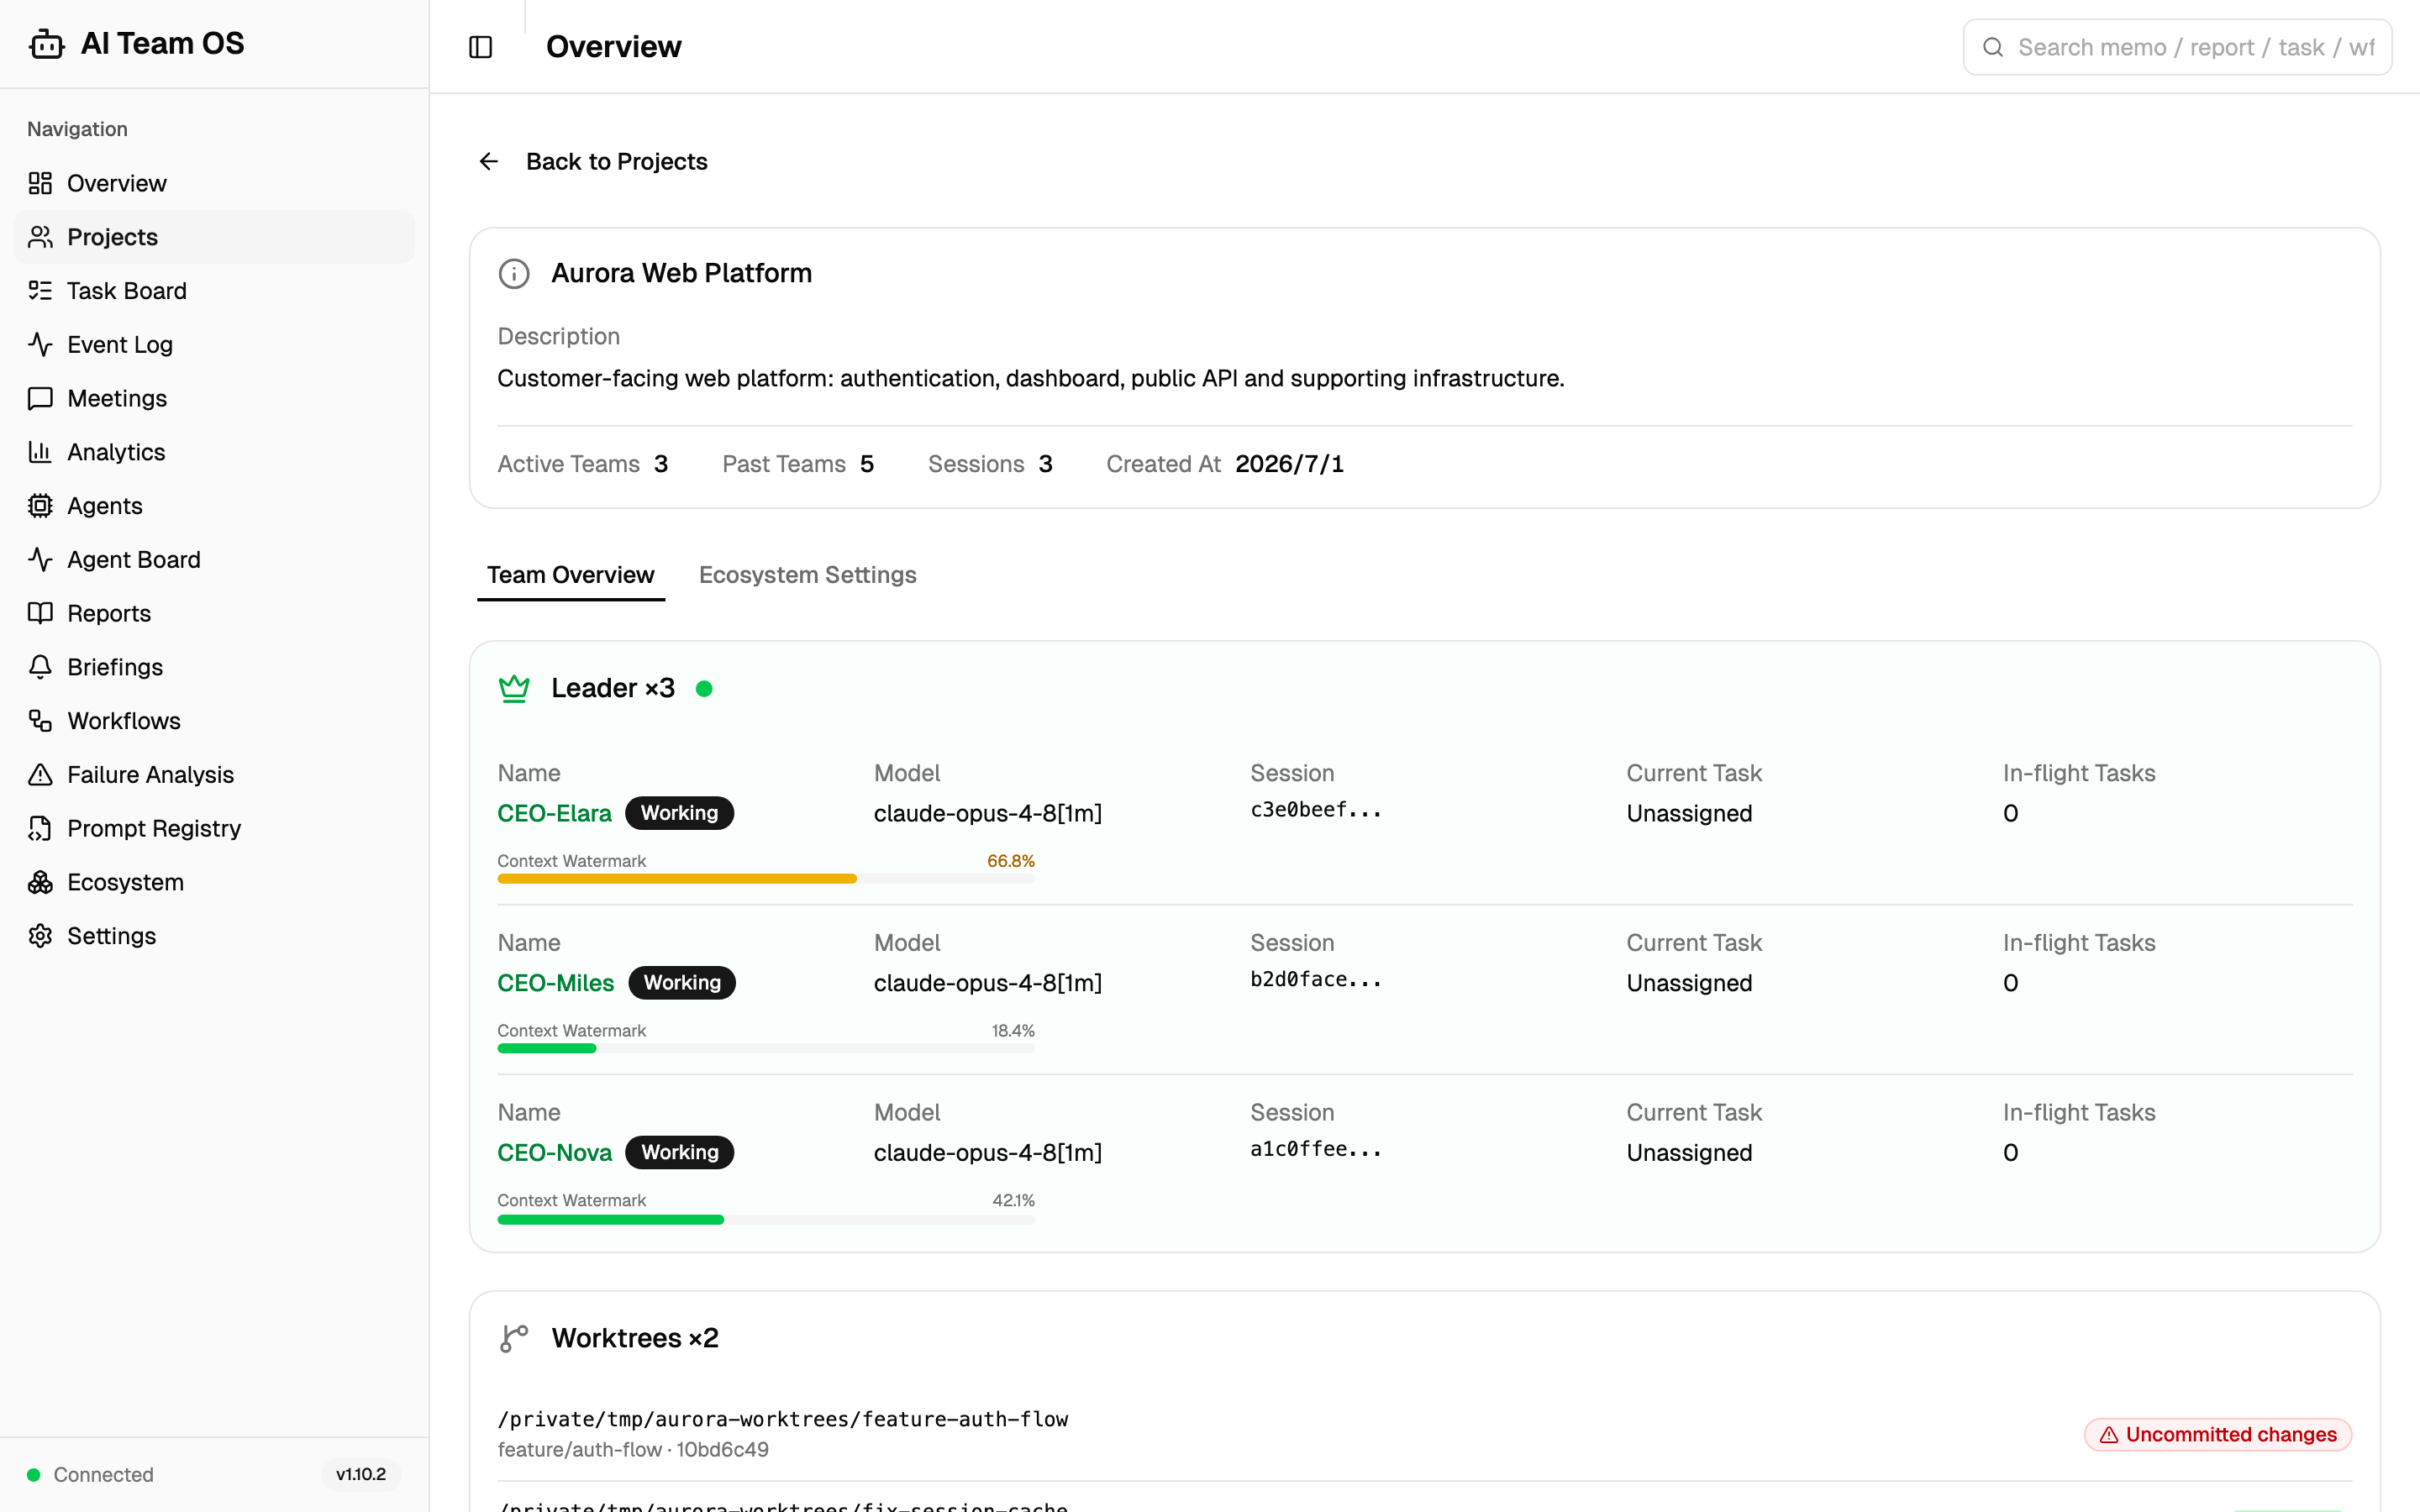Image resolution: width=2420 pixels, height=1512 pixels.
Task: Open the CEO-Elara agent link
Action: pyautogui.click(x=554, y=813)
